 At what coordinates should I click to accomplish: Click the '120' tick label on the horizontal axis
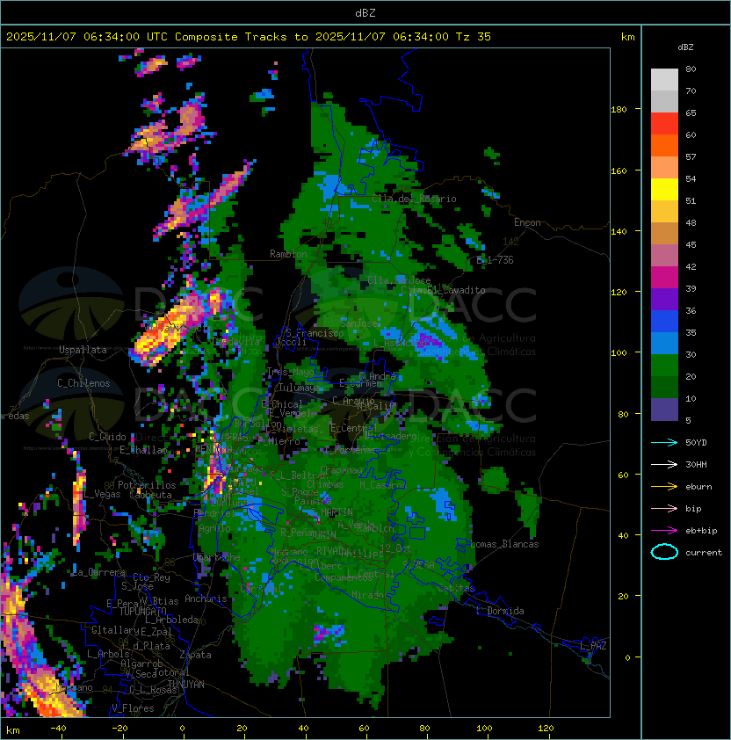[546, 729]
